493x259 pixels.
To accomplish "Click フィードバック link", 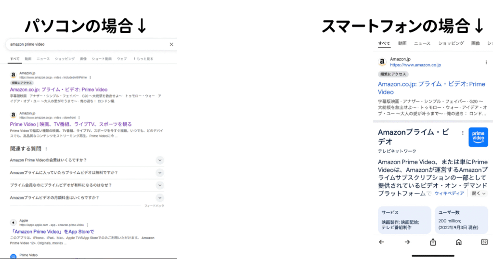I will click(154, 206).
